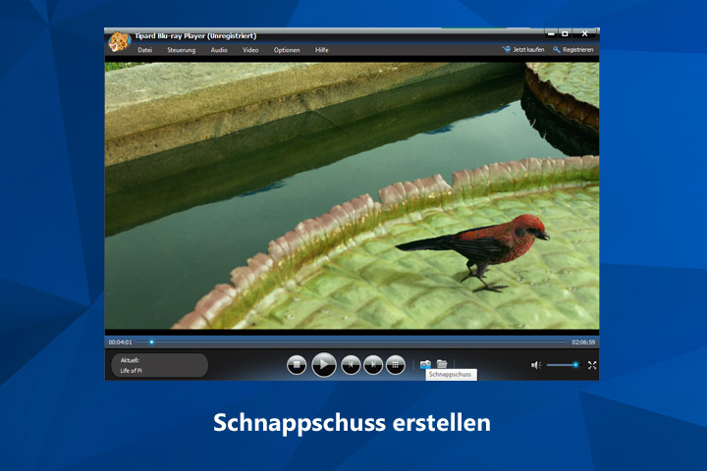This screenshot has height=471, width=707.
Task: Open the Audio menu
Action: click(x=219, y=50)
